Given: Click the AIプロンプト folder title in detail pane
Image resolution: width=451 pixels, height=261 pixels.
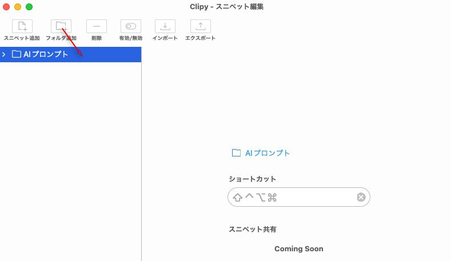Looking at the screenshot, I should point(267,153).
